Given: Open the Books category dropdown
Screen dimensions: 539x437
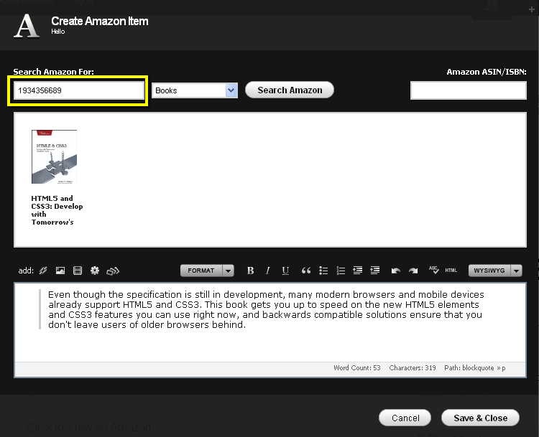Looking at the screenshot, I should 231,90.
